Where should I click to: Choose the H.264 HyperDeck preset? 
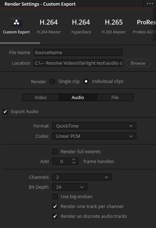pos(81,26)
